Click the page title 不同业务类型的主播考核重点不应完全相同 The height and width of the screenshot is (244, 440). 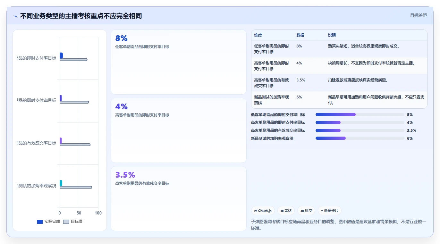pyautogui.click(x=81, y=16)
